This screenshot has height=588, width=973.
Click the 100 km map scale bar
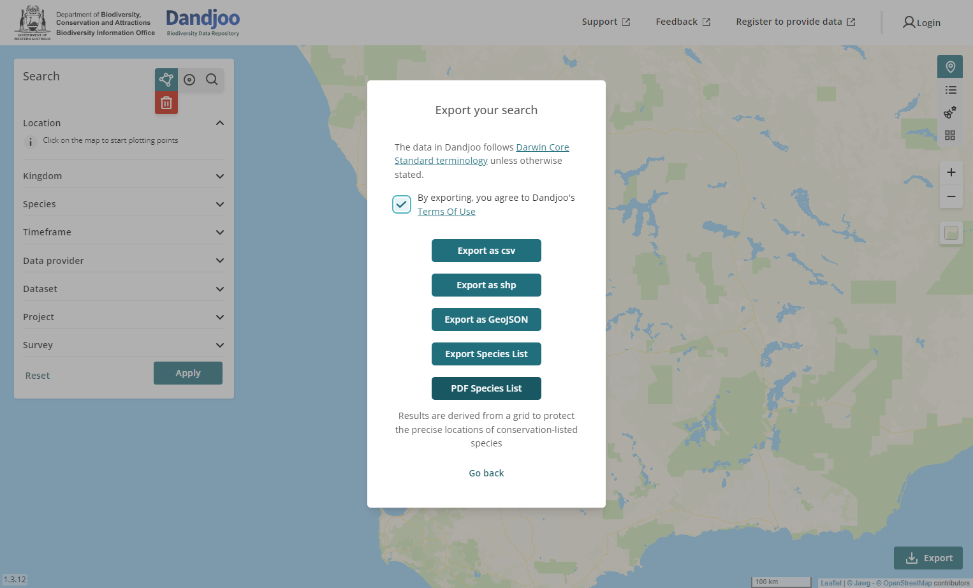[781, 582]
